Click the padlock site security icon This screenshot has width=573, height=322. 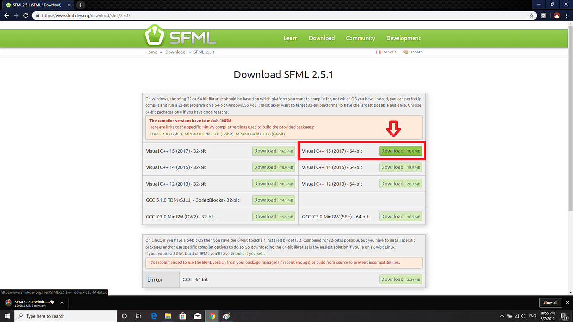pos(38,15)
